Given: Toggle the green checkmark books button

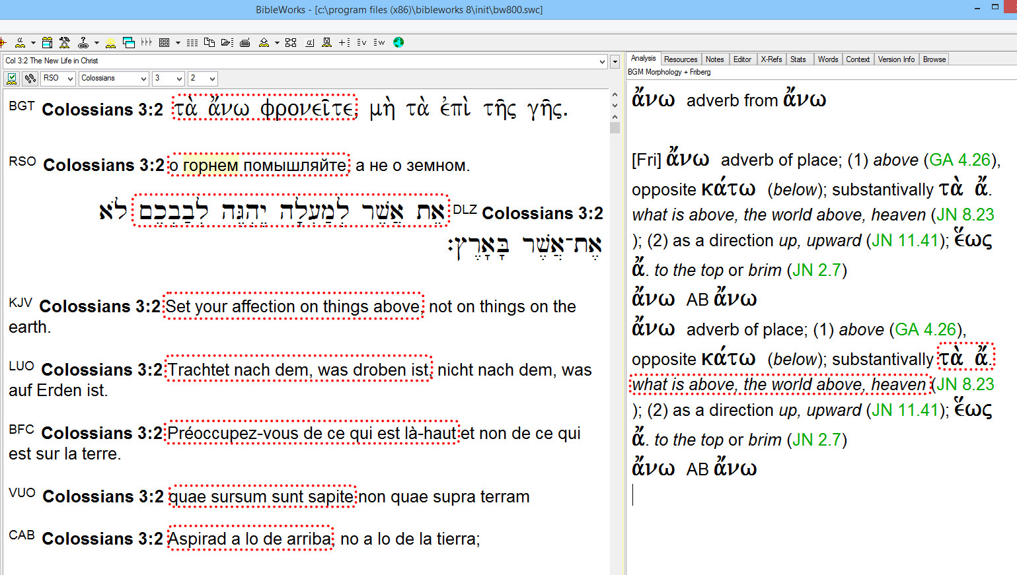Looking at the screenshot, I should [11, 79].
